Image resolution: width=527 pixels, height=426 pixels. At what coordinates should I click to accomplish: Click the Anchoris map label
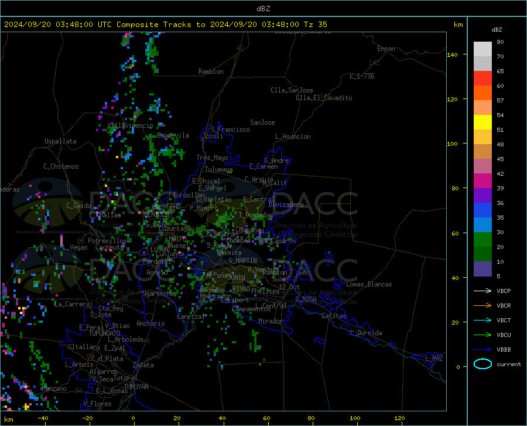click(150, 323)
